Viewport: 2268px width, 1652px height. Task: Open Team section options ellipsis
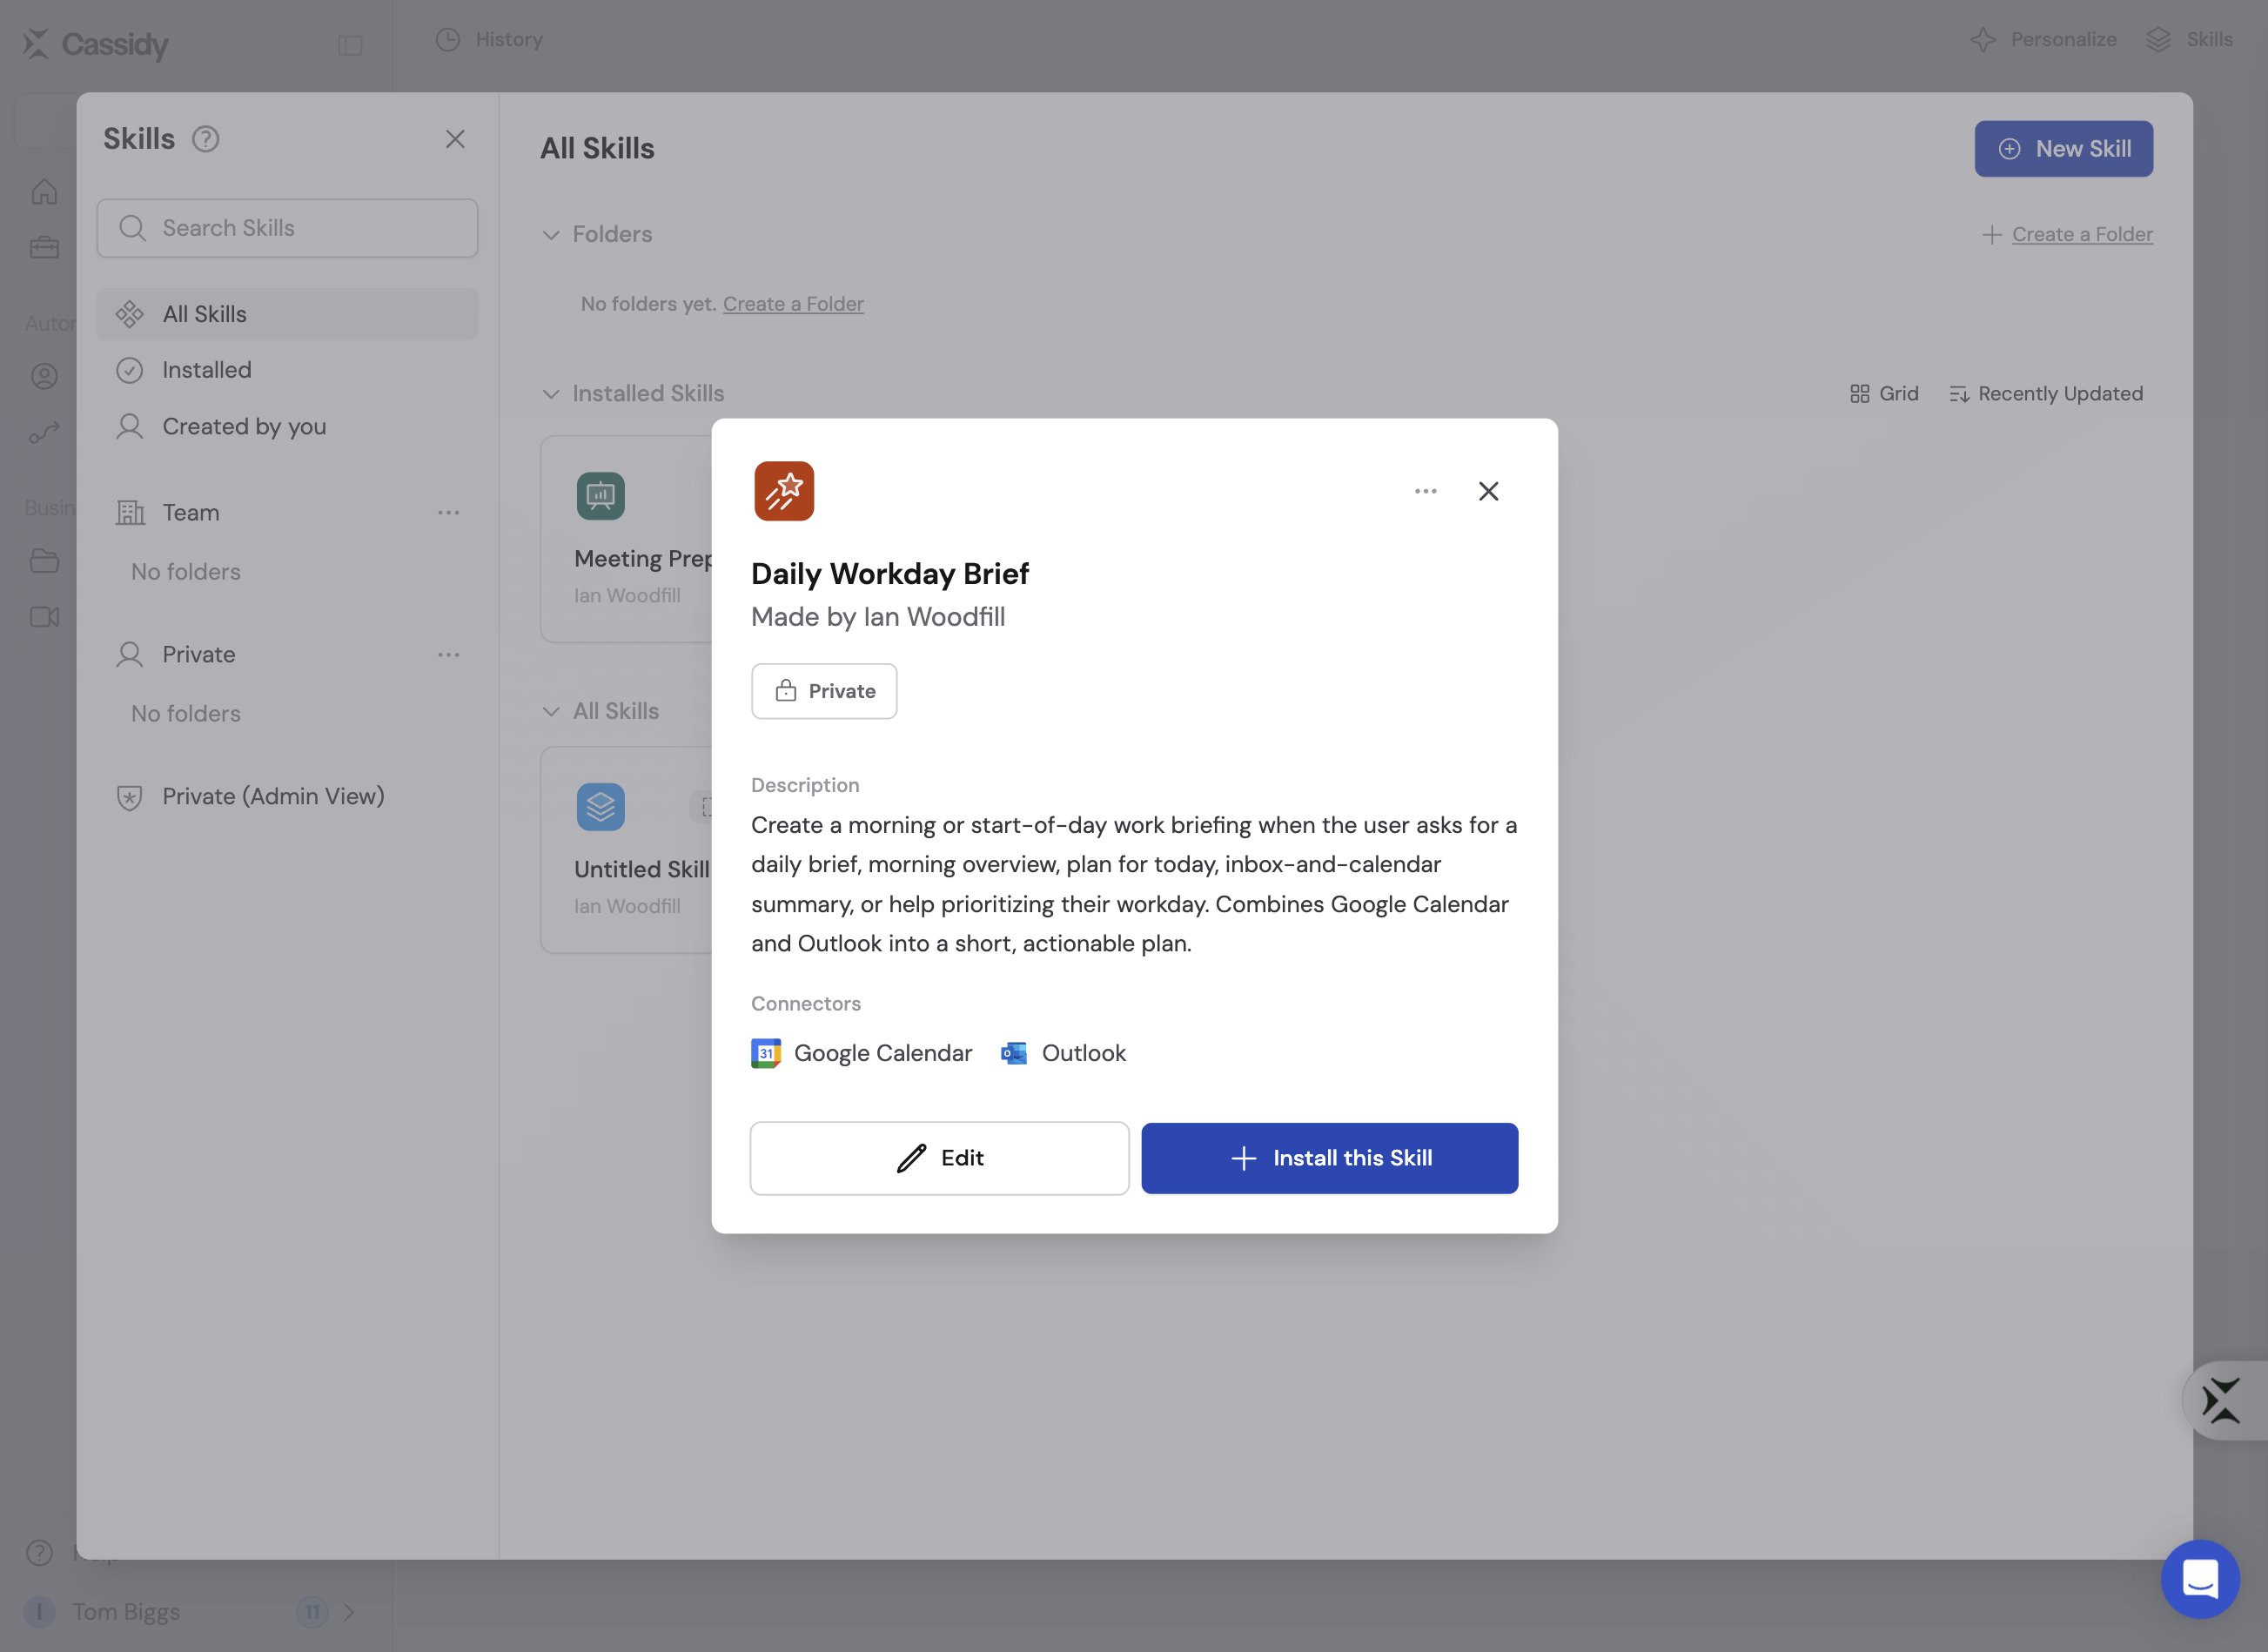point(449,513)
